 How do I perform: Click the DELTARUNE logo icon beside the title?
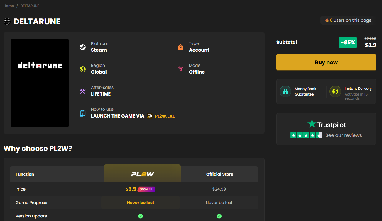[x=7, y=21]
